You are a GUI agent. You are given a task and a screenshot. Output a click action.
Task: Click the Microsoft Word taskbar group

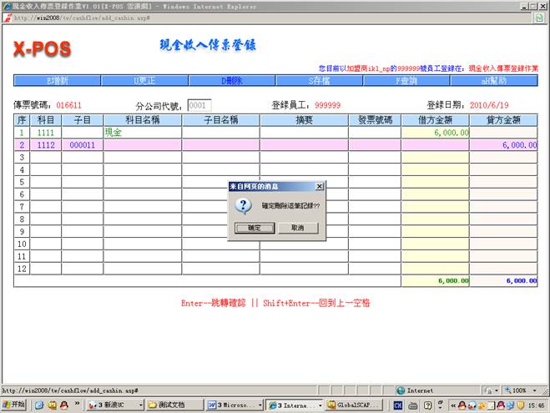click(x=234, y=405)
